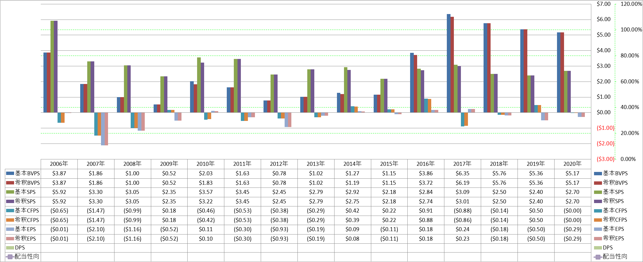
Task: Click the $3.22 希釈SPS value for 2010年
Action: [206, 202]
